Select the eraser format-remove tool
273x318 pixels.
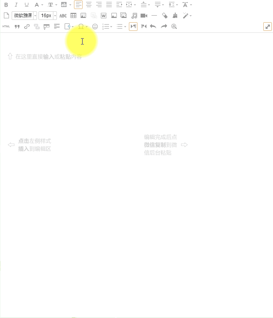point(165,16)
